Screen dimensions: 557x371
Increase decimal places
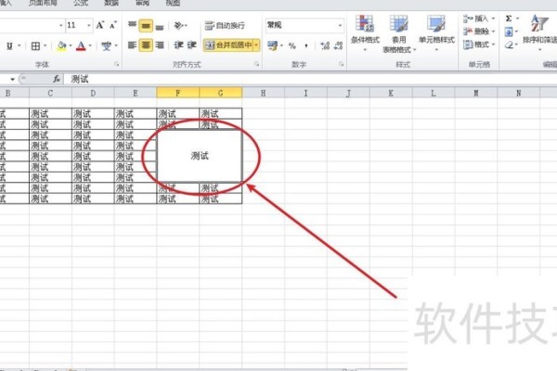(x=325, y=45)
